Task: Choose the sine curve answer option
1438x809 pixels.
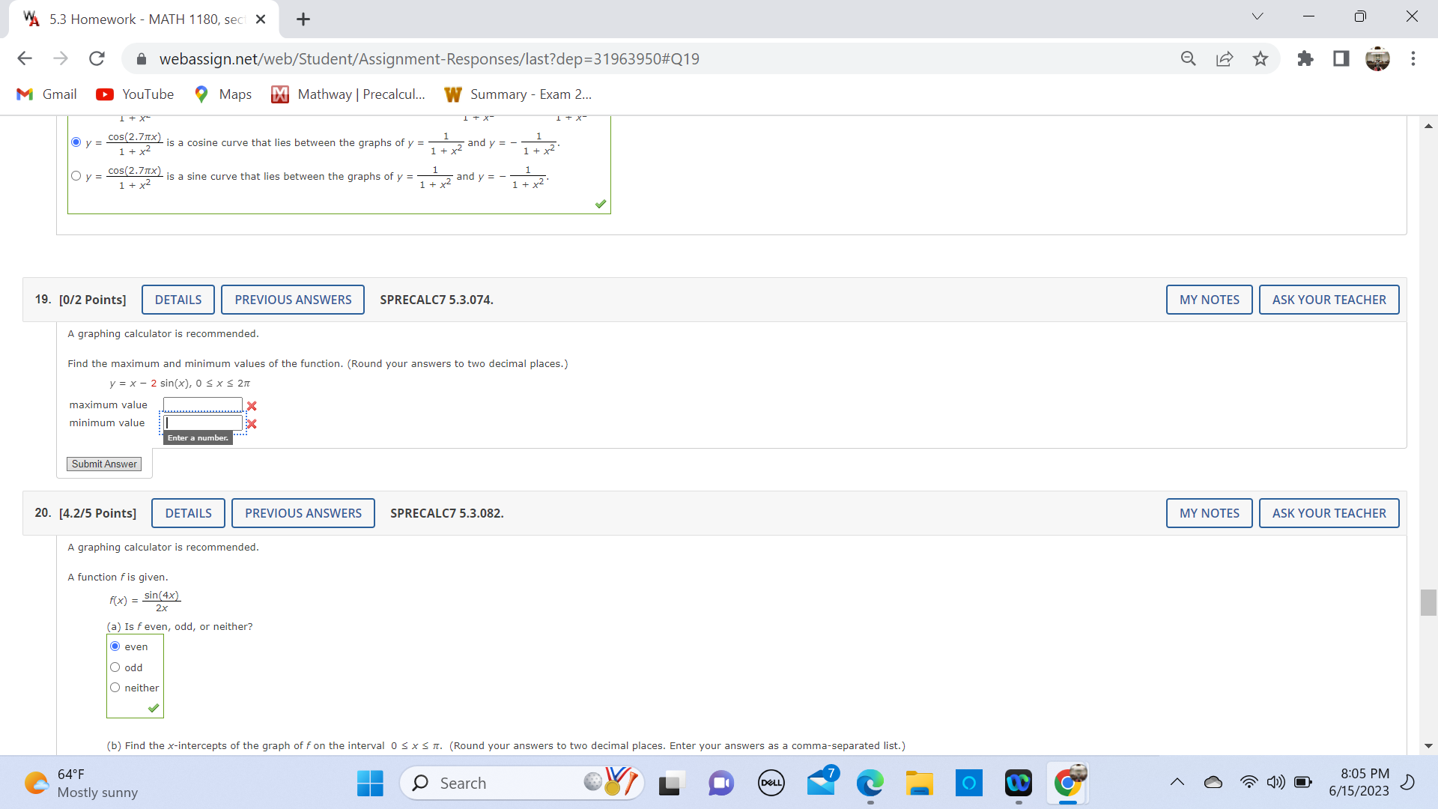Action: click(76, 176)
